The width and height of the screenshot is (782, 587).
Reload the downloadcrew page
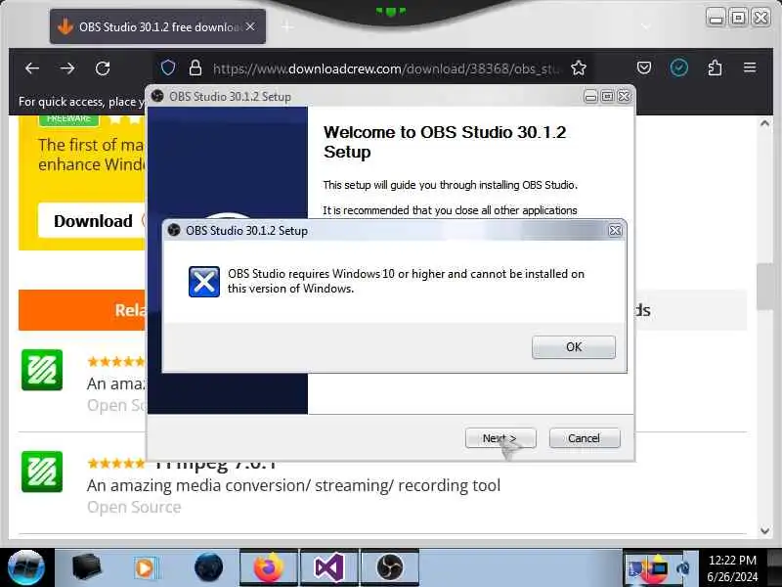click(x=103, y=68)
